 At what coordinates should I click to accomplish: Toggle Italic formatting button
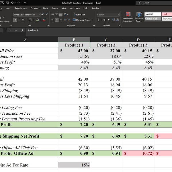[19, 20]
